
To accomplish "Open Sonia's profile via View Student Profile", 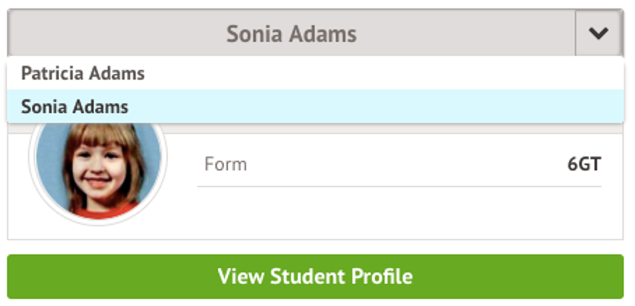I will [315, 277].
